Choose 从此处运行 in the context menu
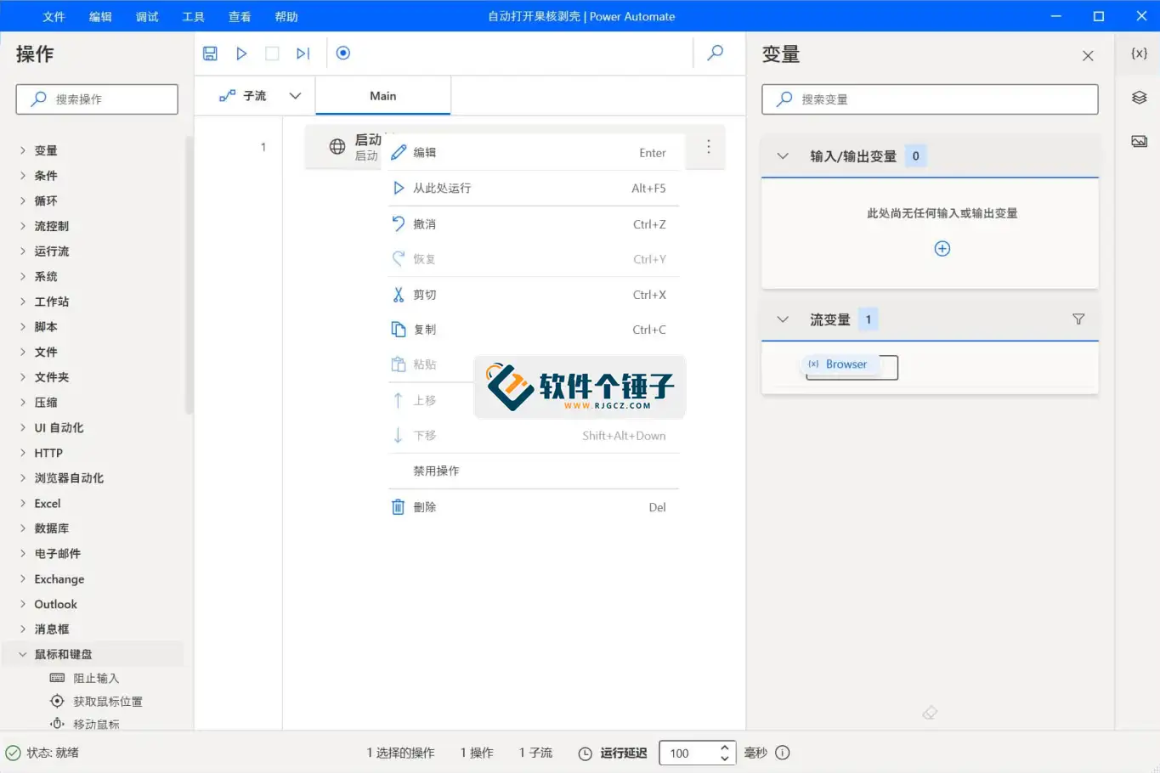This screenshot has width=1160, height=773. pos(534,188)
